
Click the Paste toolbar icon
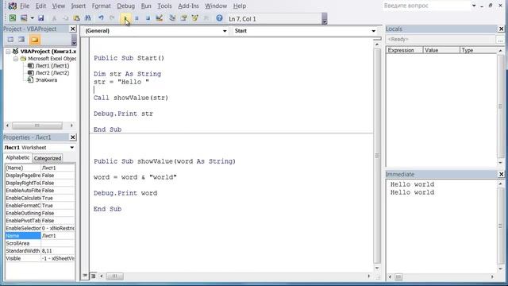coord(76,18)
